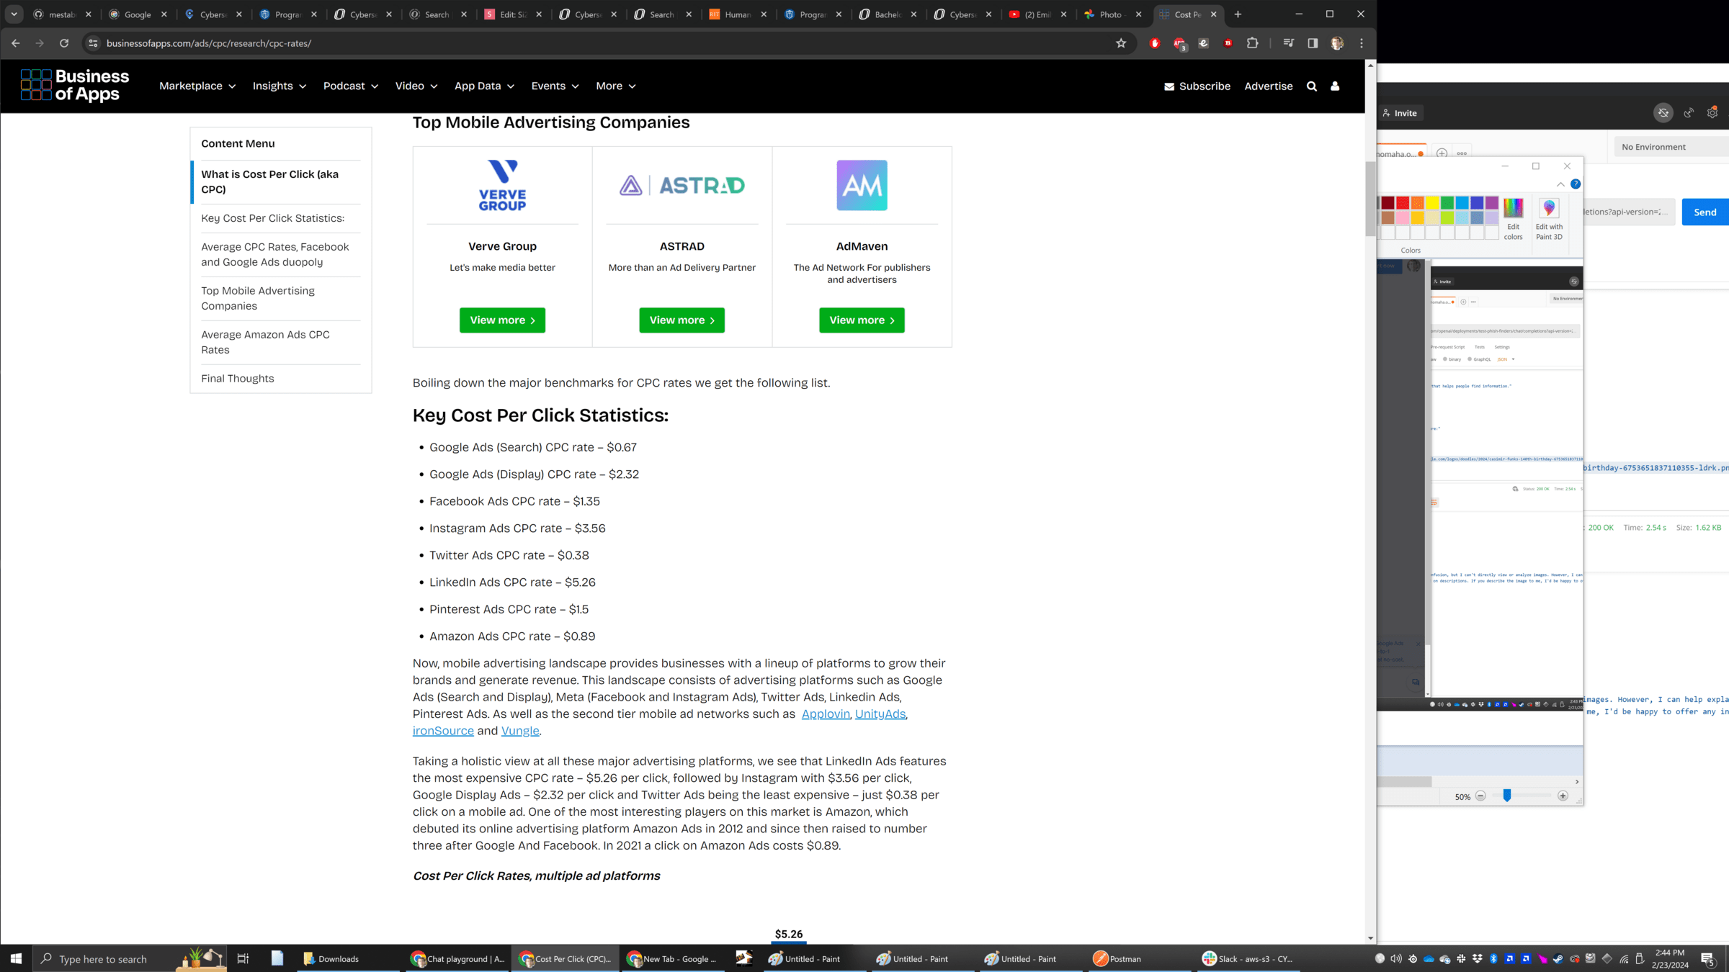Bookmark page with star icon
The image size is (1729, 972).
pyautogui.click(x=1121, y=43)
